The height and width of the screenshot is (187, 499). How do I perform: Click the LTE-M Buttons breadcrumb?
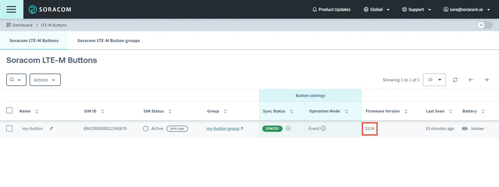coord(54,25)
